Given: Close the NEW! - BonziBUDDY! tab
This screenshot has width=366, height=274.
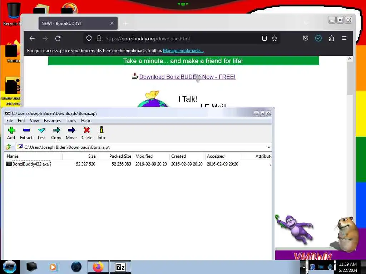Looking at the screenshot, I should click(112, 23).
